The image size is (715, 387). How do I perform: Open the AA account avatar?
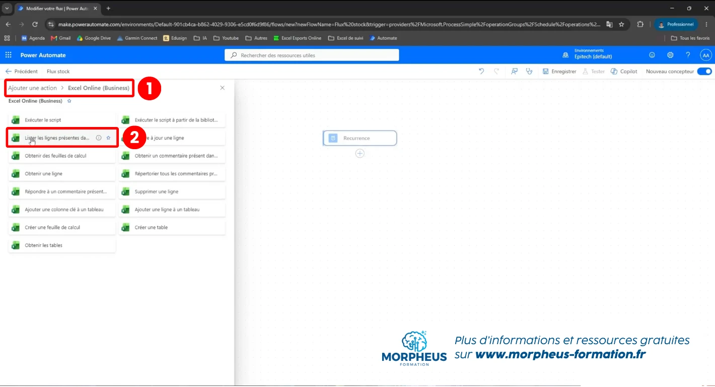(706, 55)
